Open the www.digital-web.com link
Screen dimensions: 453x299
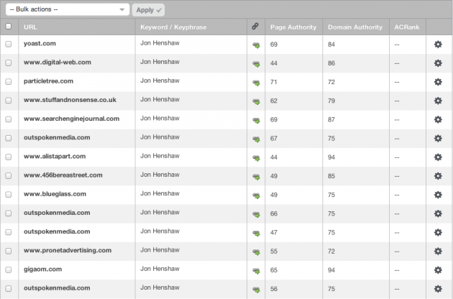(x=58, y=63)
